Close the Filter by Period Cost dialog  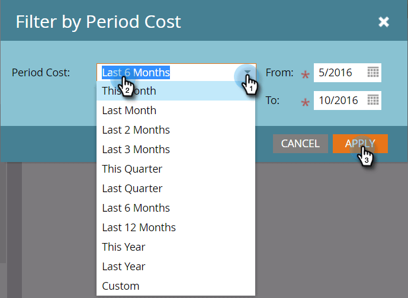(x=384, y=22)
